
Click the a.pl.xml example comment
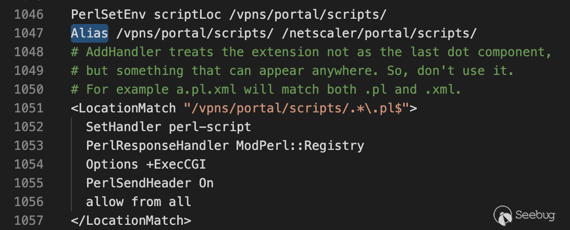click(x=266, y=90)
